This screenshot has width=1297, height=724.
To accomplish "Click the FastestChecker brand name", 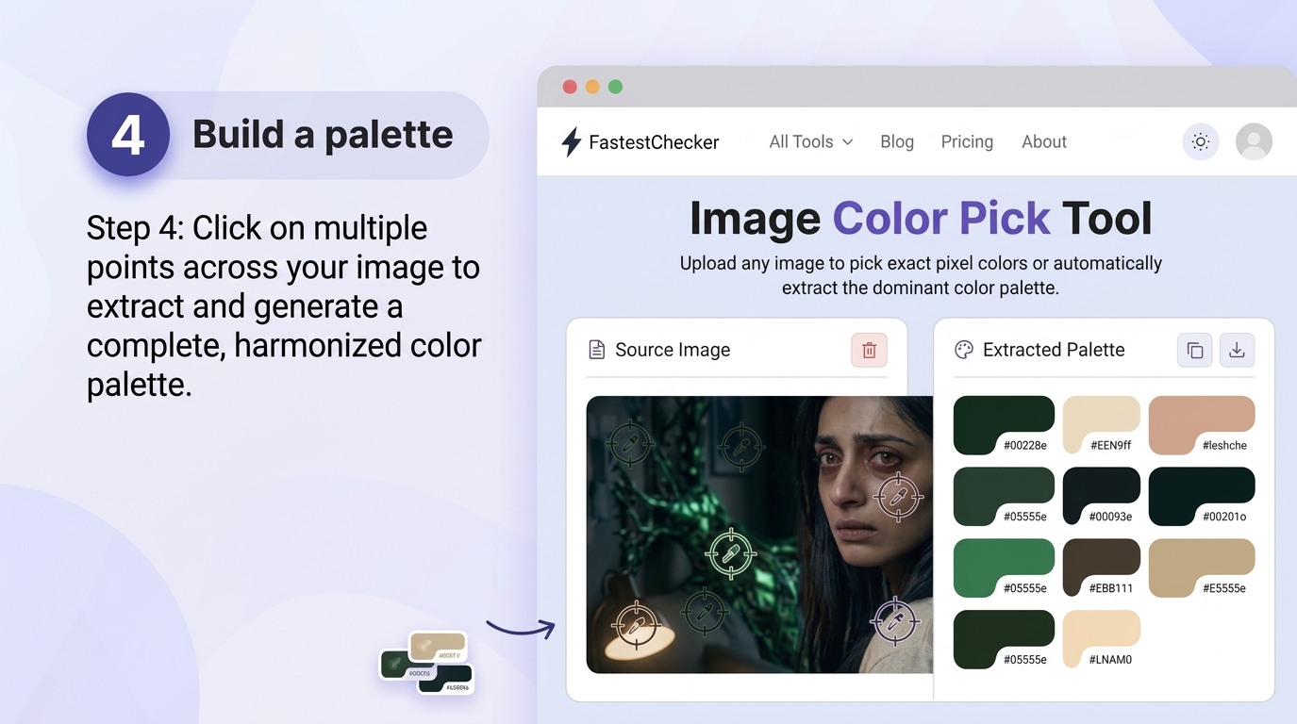I will click(654, 142).
